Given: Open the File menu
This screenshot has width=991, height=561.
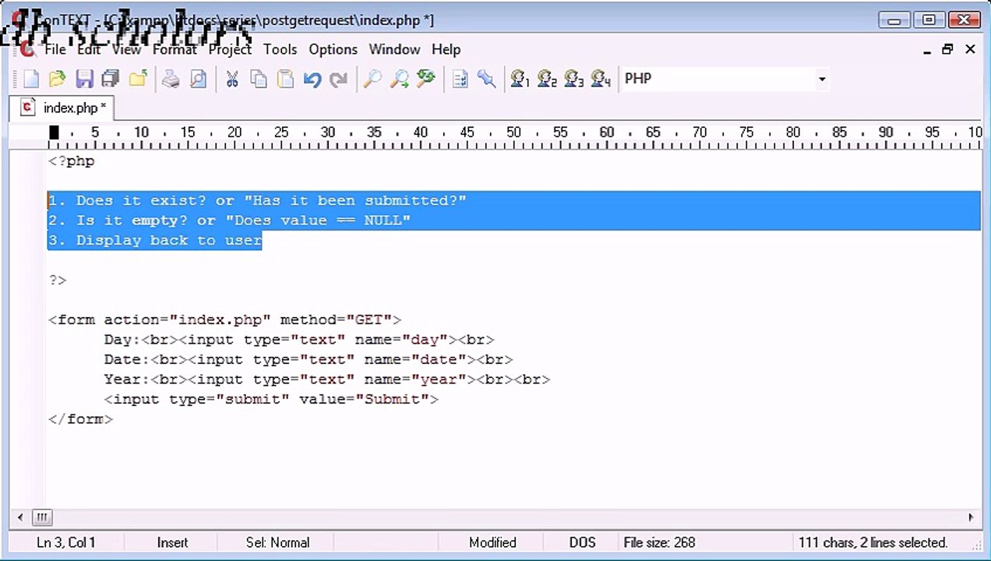Looking at the screenshot, I should [x=55, y=49].
